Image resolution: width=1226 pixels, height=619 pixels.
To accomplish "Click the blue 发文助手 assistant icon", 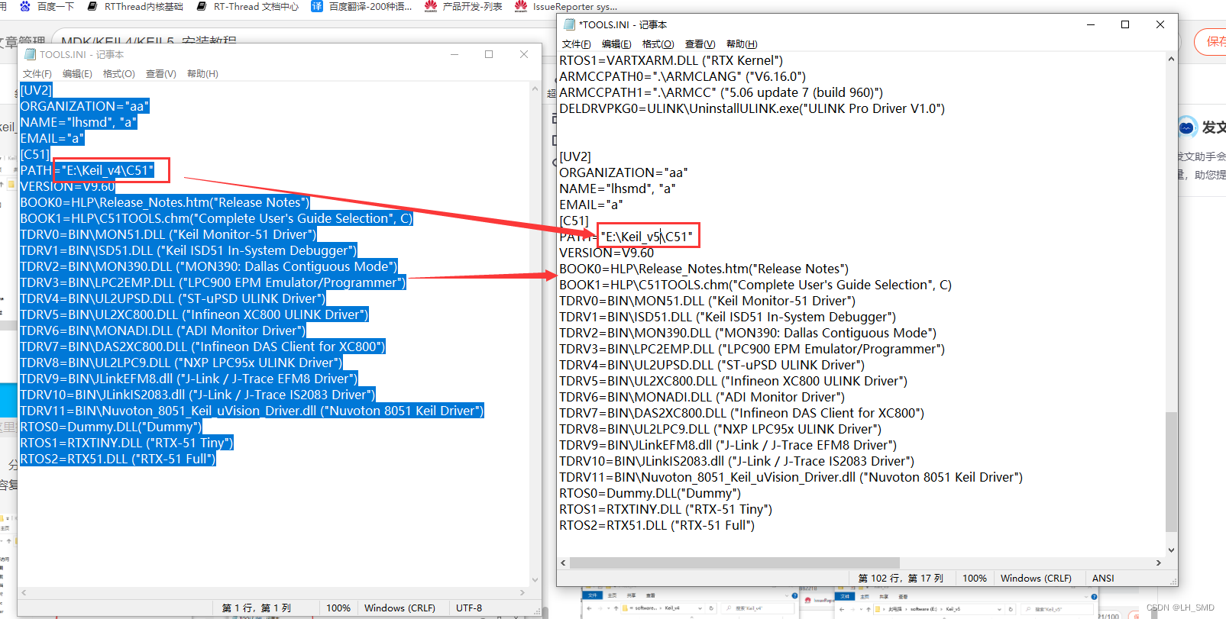I will (x=1187, y=127).
